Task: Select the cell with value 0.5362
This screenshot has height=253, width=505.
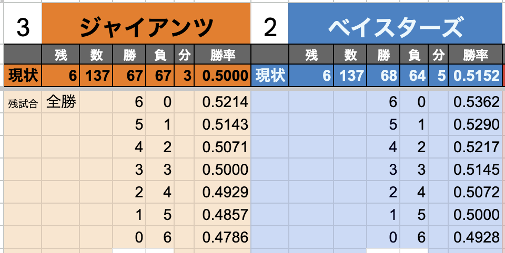Action: 475,102
